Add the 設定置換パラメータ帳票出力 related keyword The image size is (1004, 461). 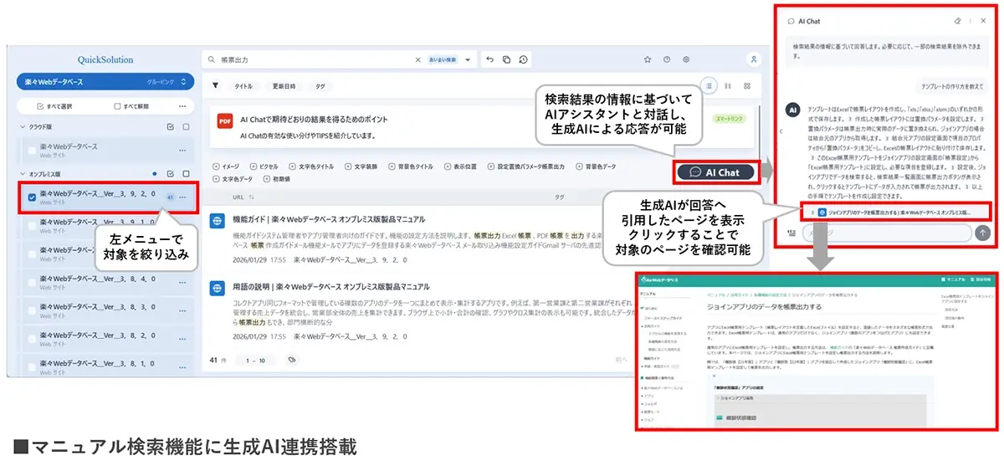pyautogui.click(x=526, y=166)
